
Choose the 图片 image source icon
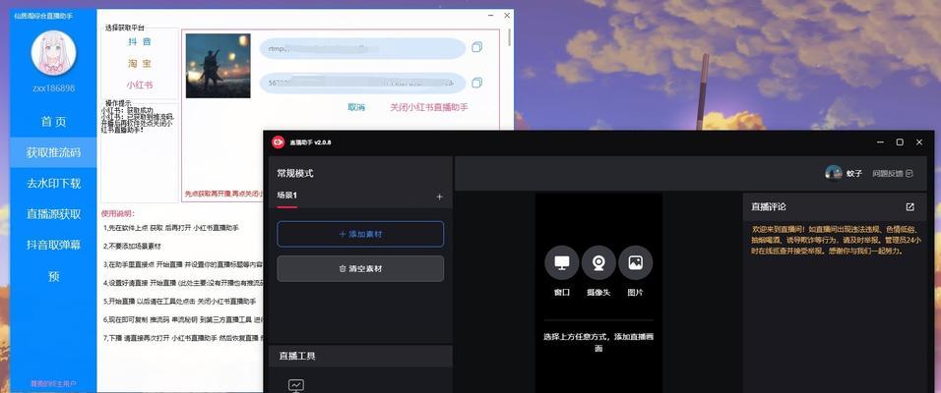click(635, 263)
